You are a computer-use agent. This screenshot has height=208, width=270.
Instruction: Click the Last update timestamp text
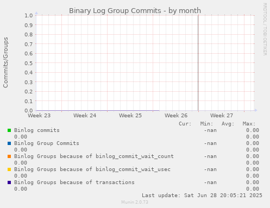tap(202, 196)
